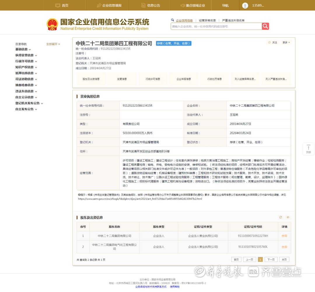Expand 行政许可信息 in sidebar
315x292 pixels.
(x=26, y=61)
